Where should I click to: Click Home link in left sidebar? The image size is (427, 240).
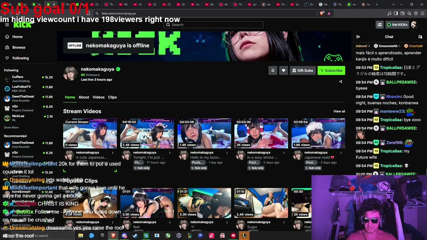pos(17,37)
